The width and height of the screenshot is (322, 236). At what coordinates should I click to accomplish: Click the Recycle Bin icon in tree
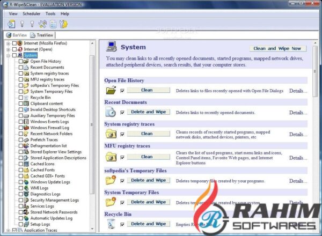tap(26, 98)
